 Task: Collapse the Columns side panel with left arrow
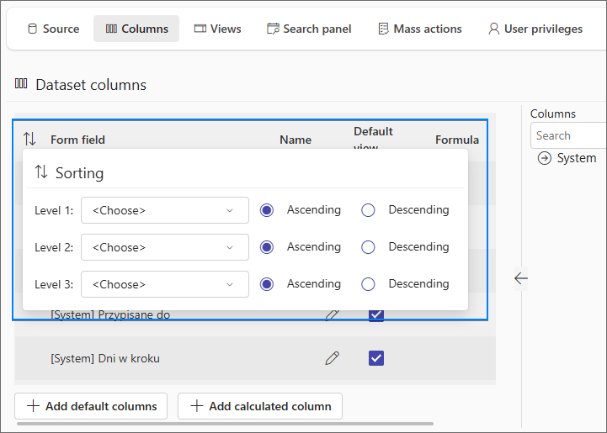521,278
